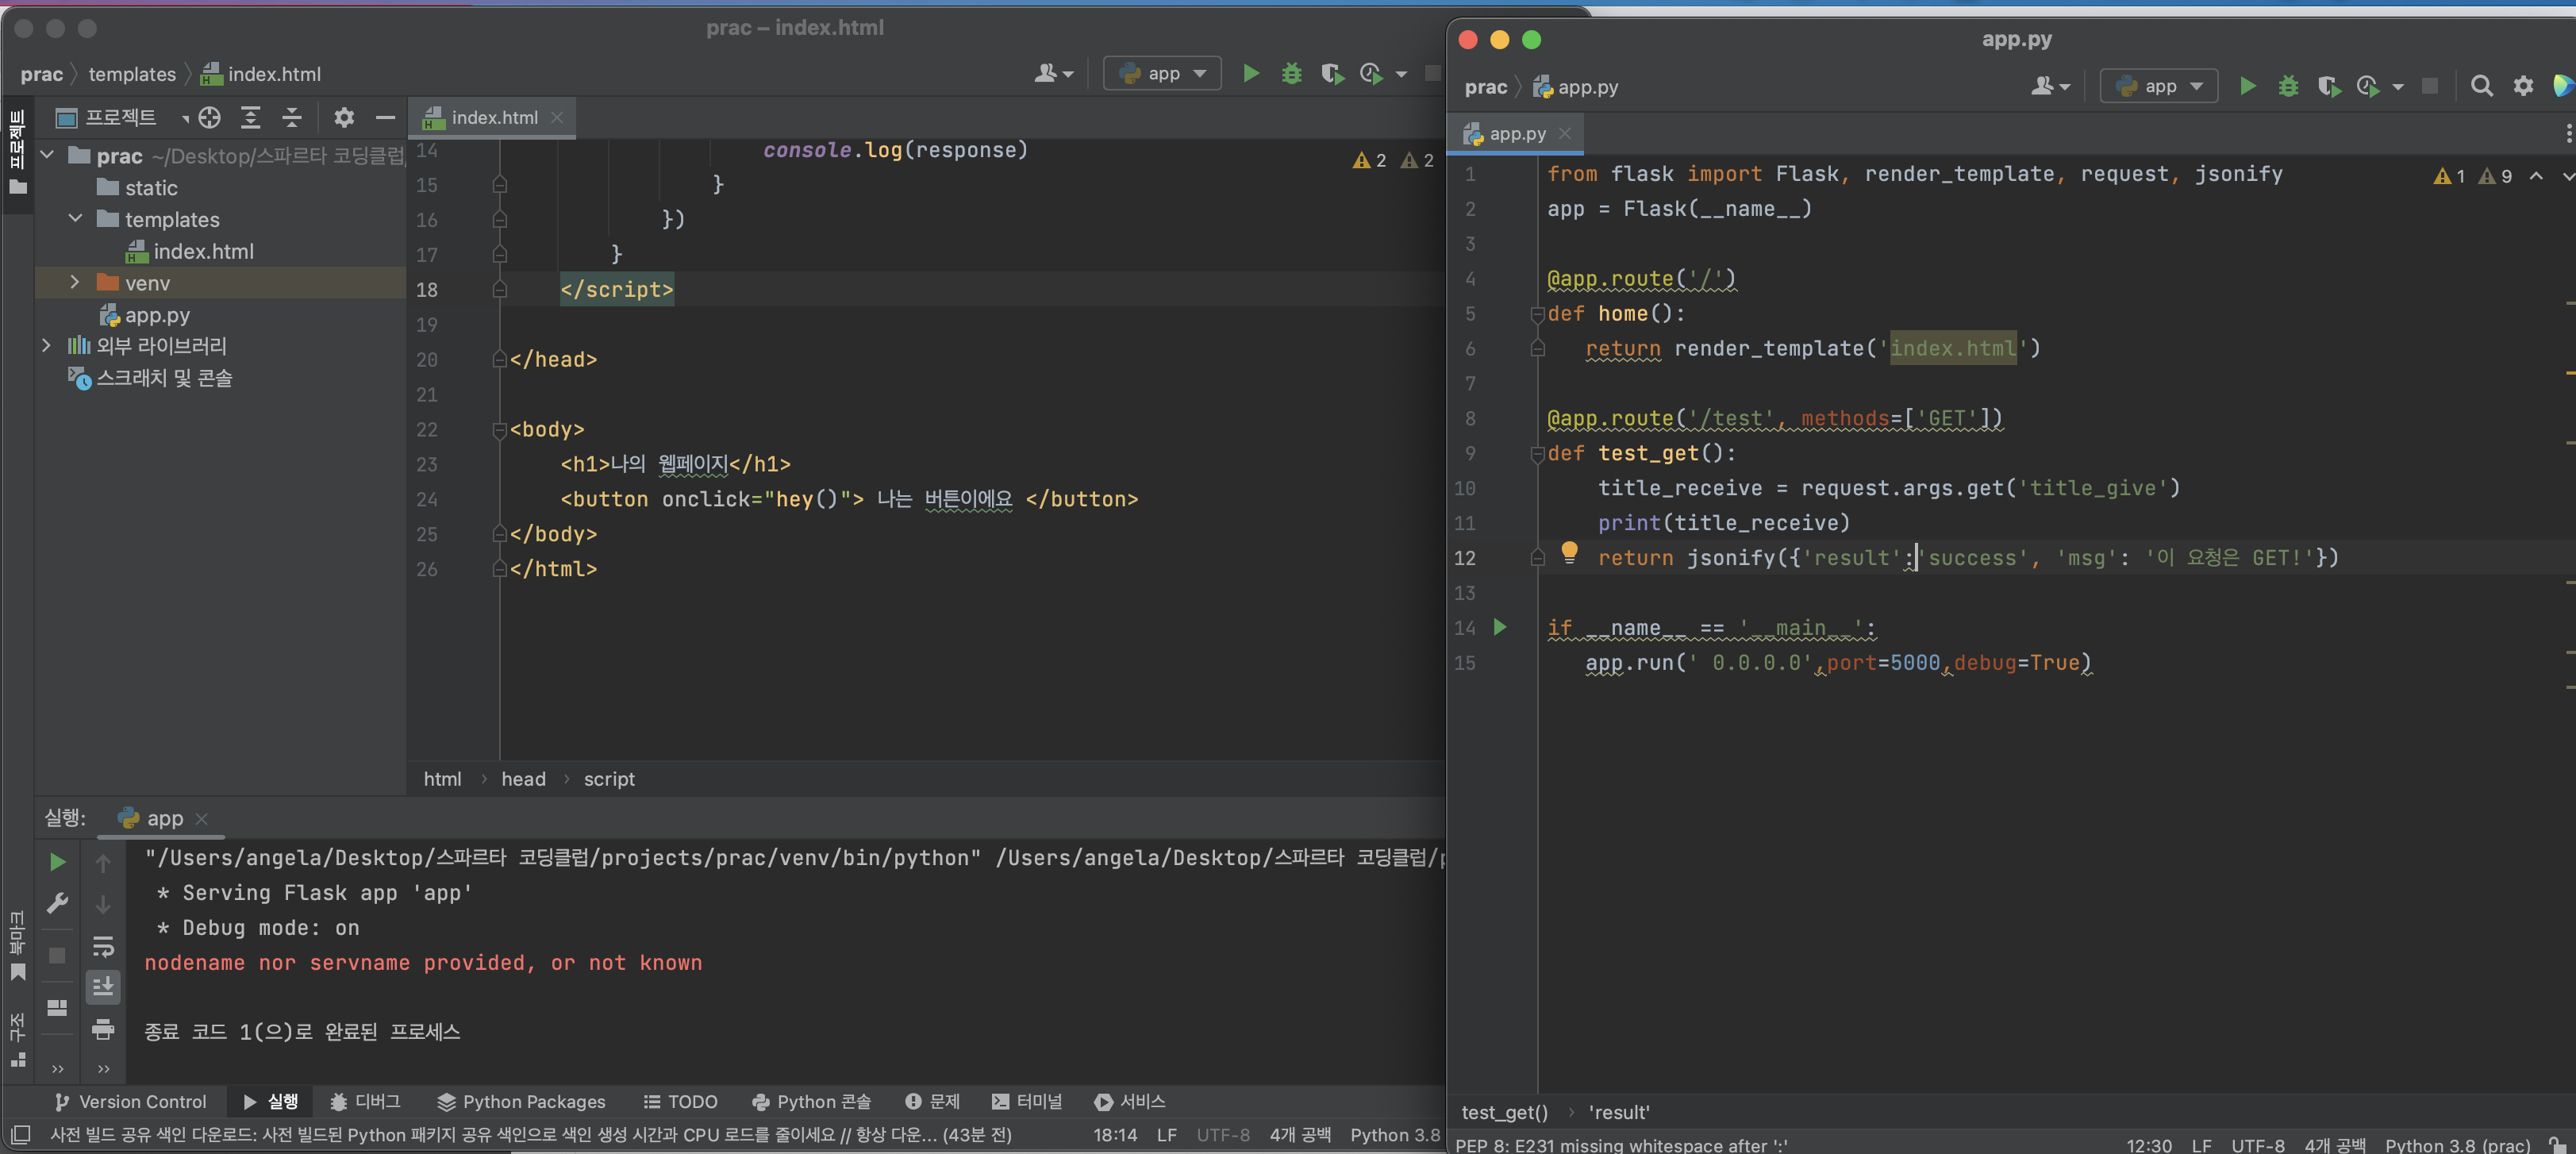Open the app run configuration dropdown in app.py window

click(2159, 86)
